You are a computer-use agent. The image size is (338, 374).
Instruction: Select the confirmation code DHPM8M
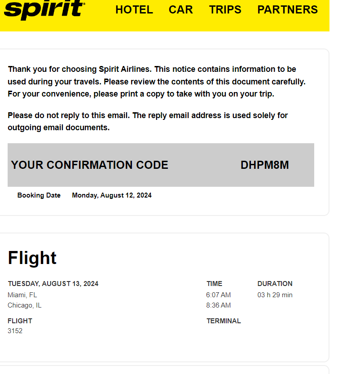(x=264, y=165)
